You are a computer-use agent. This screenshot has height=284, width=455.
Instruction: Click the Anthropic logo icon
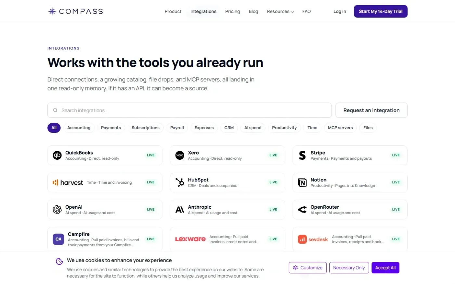[180, 210]
